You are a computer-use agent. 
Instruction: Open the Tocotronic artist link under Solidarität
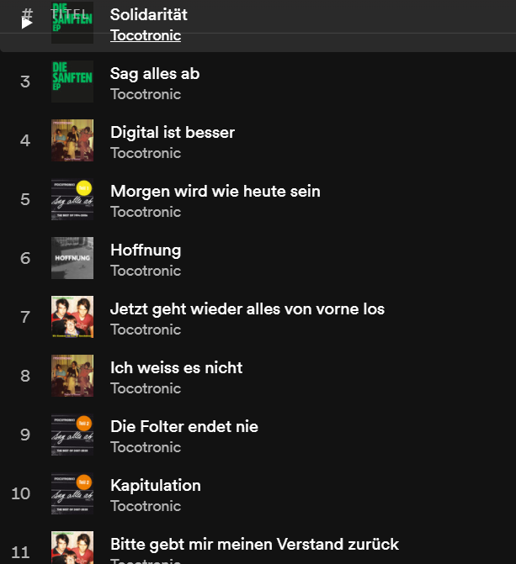(146, 35)
